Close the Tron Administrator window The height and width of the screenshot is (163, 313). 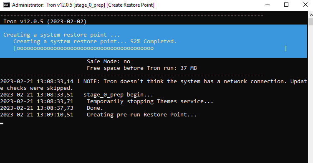(305, 5)
